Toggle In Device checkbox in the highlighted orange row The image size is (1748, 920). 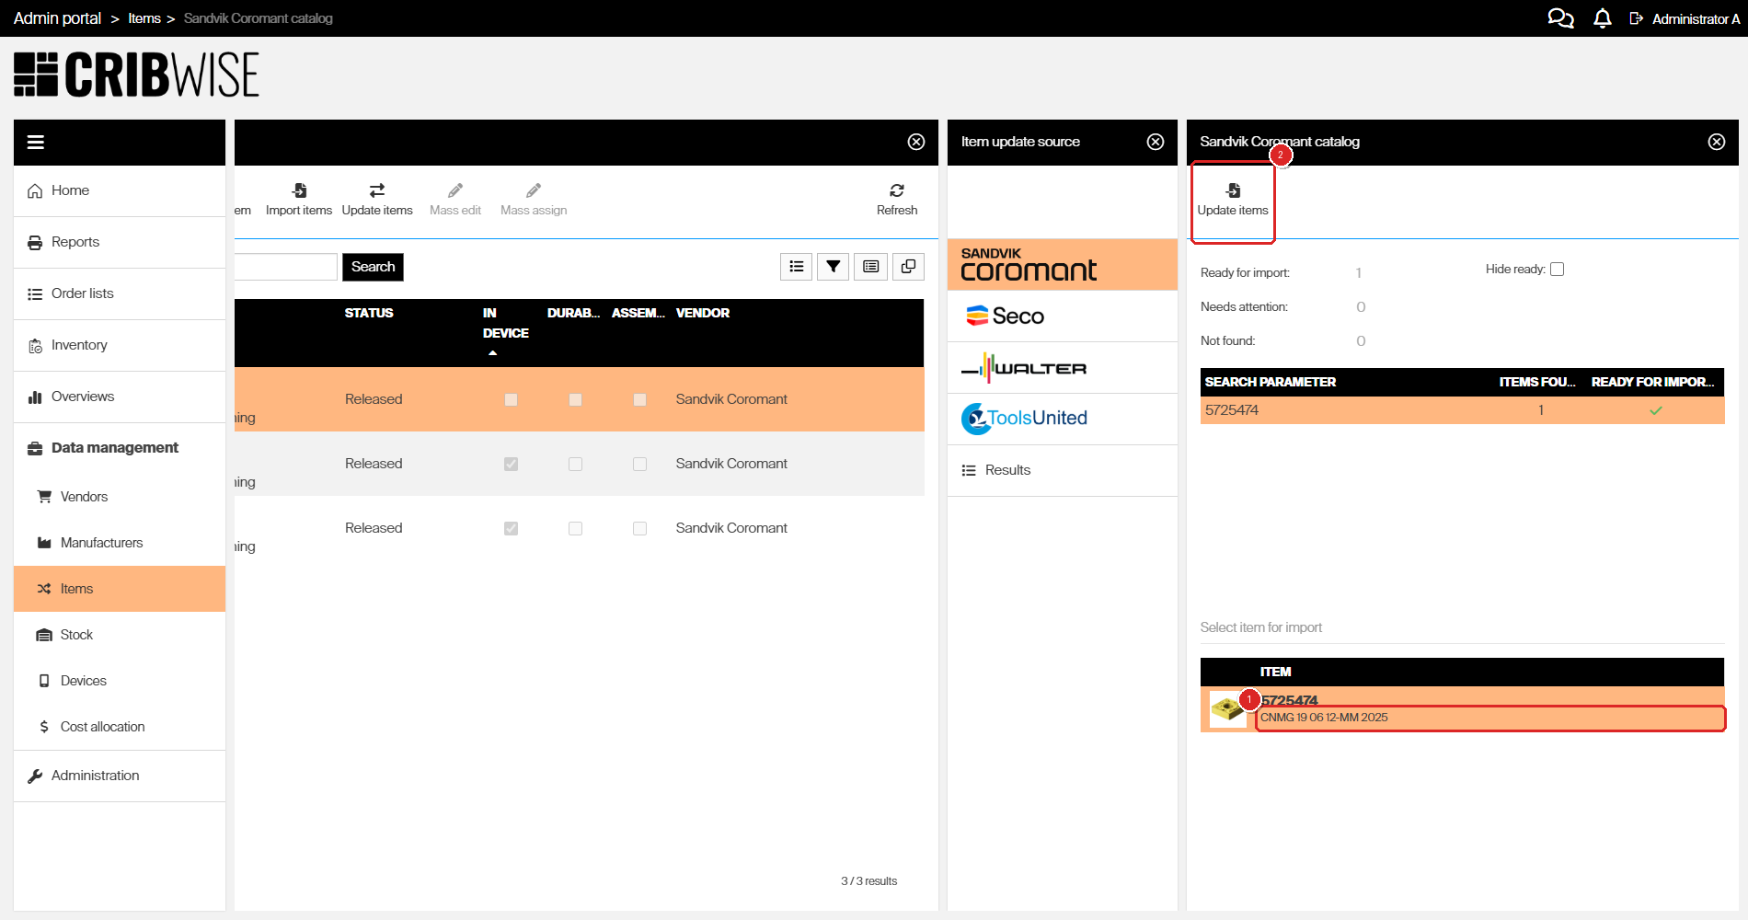click(511, 399)
